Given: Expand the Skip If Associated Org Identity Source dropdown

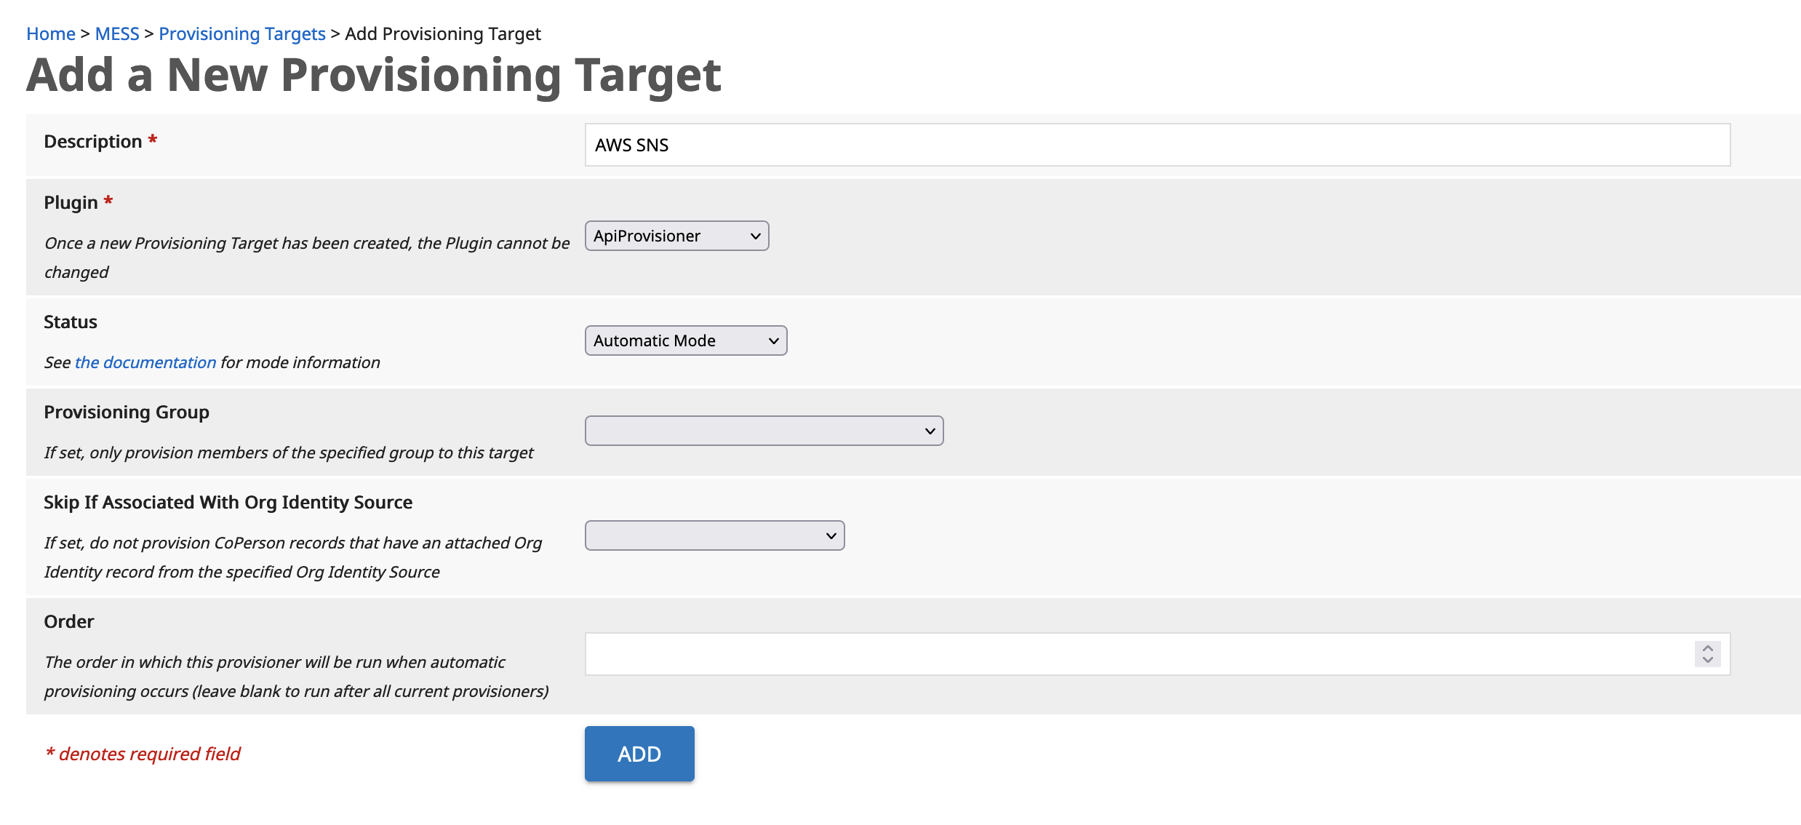Looking at the screenshot, I should click(x=714, y=535).
